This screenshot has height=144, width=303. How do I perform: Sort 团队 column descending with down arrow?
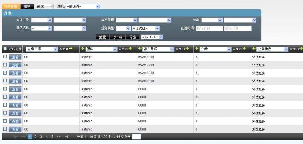(123, 49)
